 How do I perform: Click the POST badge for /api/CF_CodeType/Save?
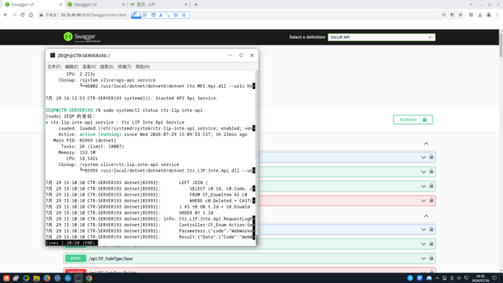click(75, 258)
